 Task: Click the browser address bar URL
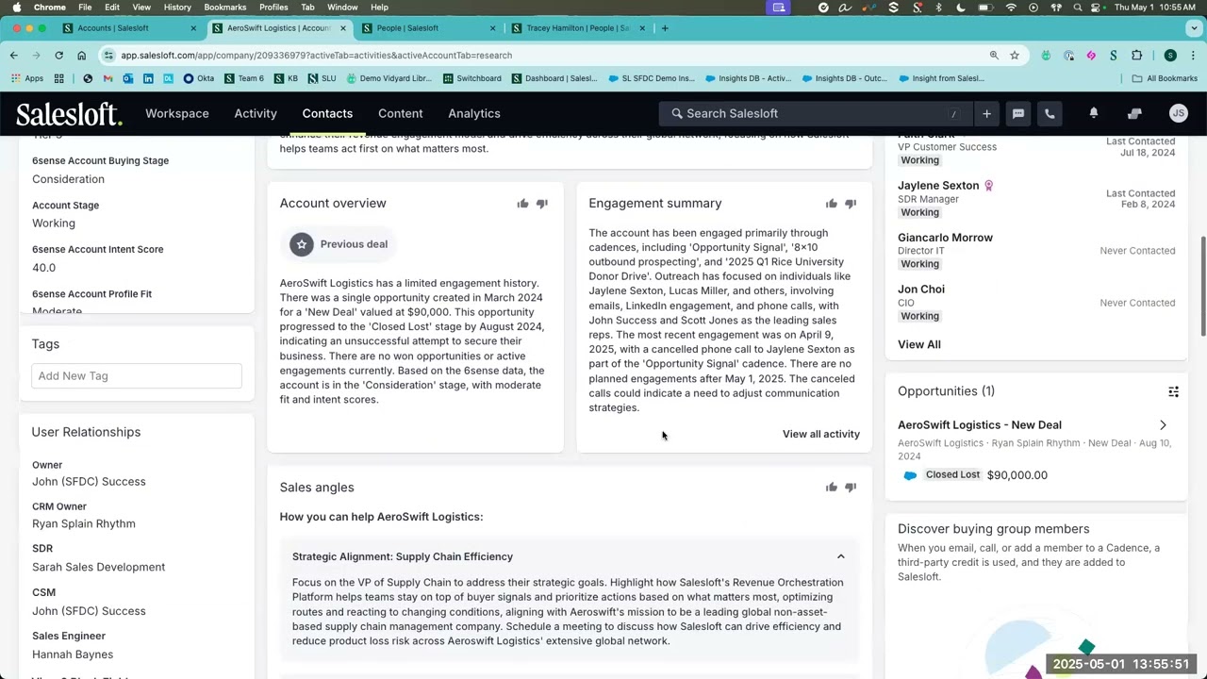317,55
